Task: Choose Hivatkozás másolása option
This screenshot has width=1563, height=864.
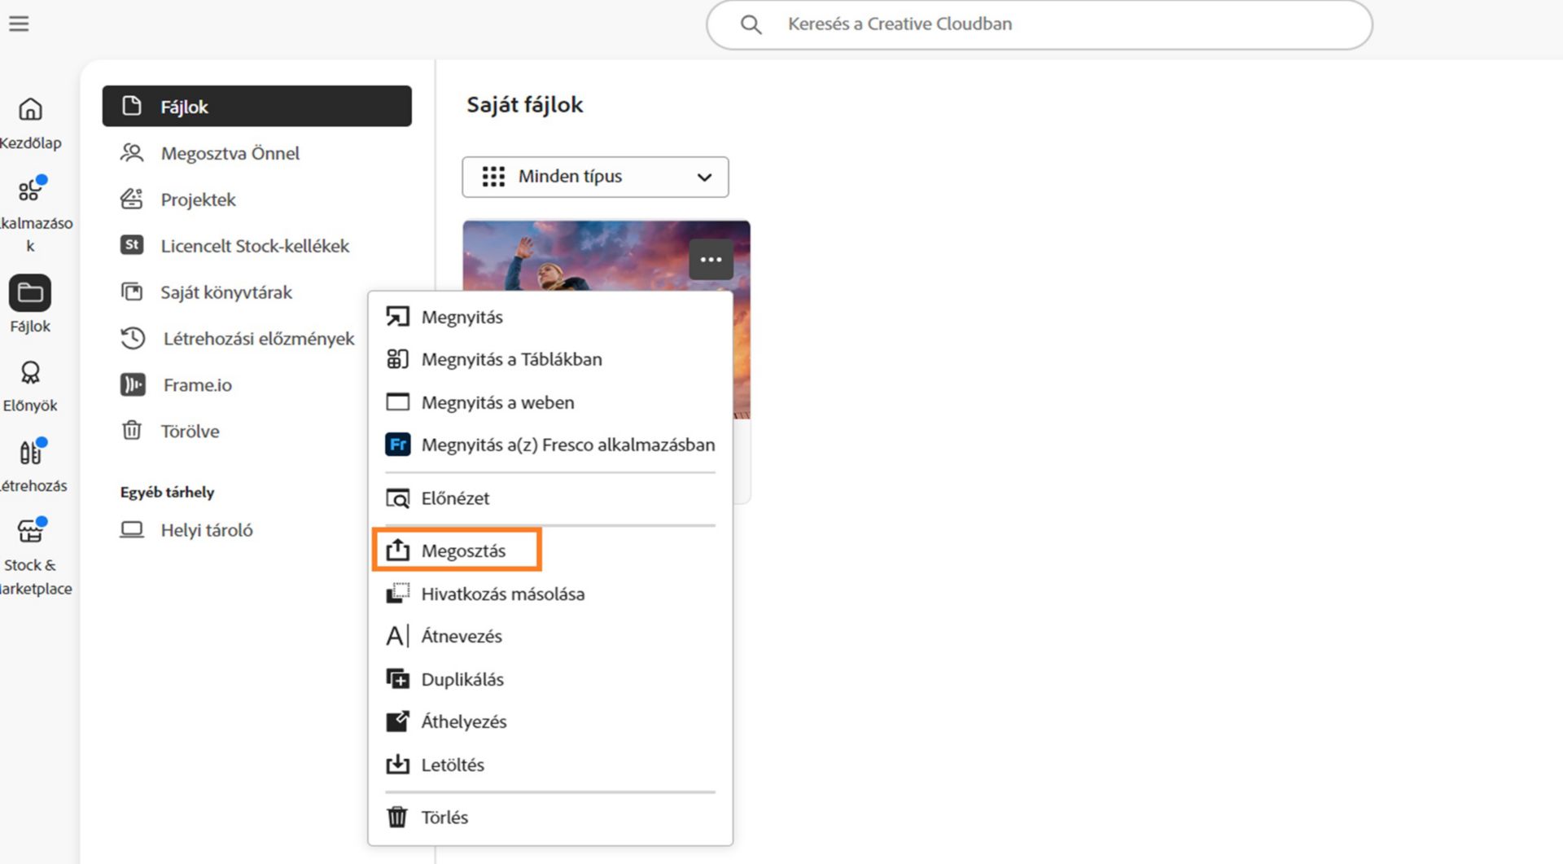Action: tap(550, 594)
